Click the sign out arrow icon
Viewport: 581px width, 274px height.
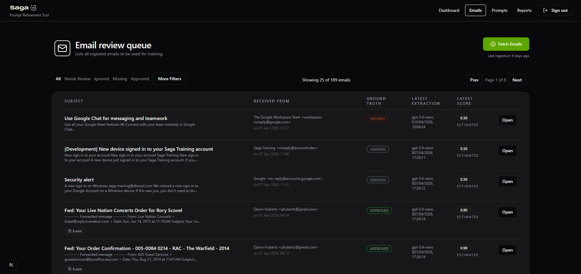(x=545, y=10)
